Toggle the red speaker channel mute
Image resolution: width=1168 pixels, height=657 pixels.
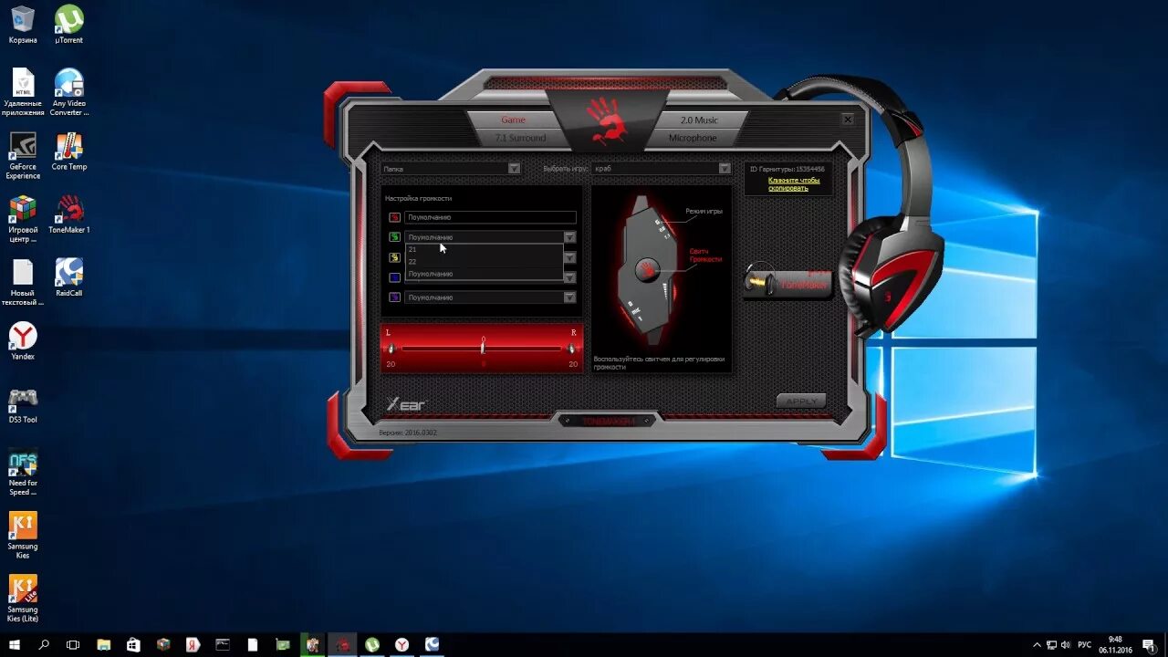point(395,217)
